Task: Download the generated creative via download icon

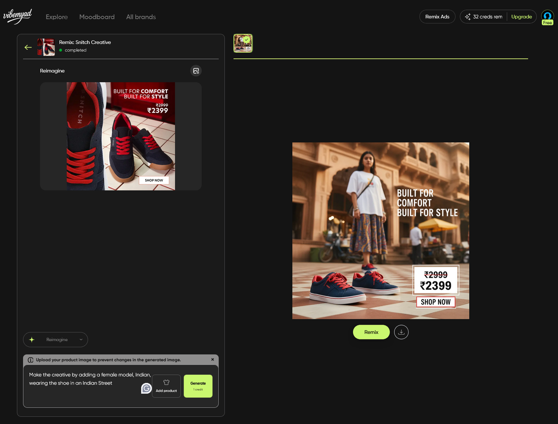Action: (x=401, y=332)
